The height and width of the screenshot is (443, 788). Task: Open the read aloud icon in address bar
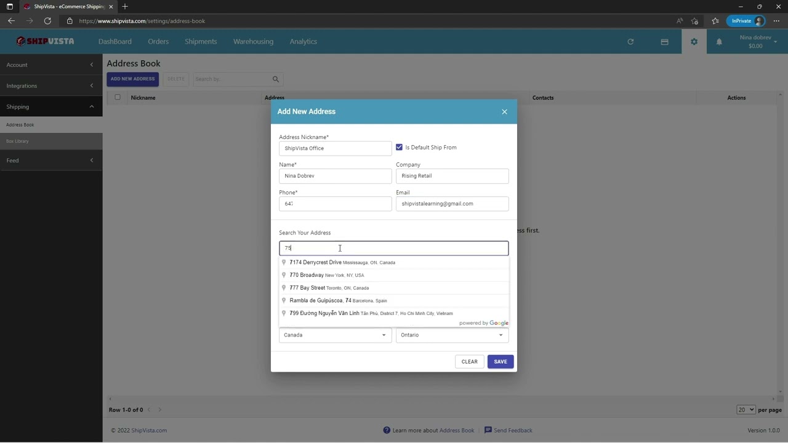[x=680, y=21]
